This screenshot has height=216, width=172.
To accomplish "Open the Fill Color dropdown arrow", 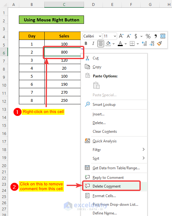I will click(x=113, y=44).
